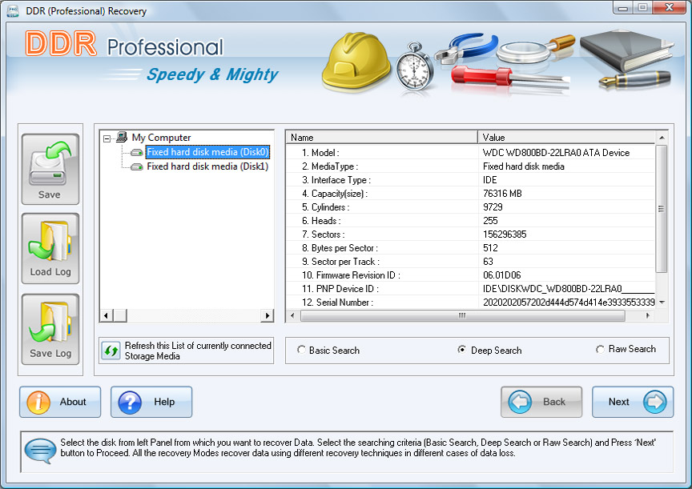Click the 'WDC WD800BD-22LRA0 ATA Device' value
Screen dimensions: 692x489
tap(556, 153)
